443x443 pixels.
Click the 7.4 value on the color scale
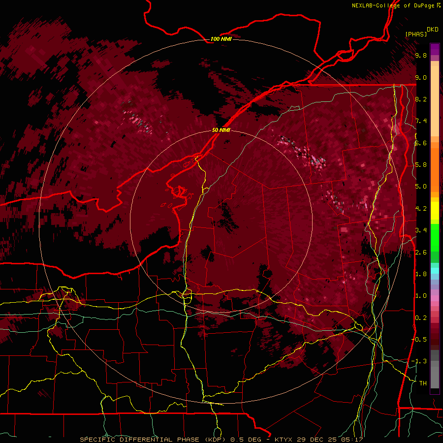[421, 121]
